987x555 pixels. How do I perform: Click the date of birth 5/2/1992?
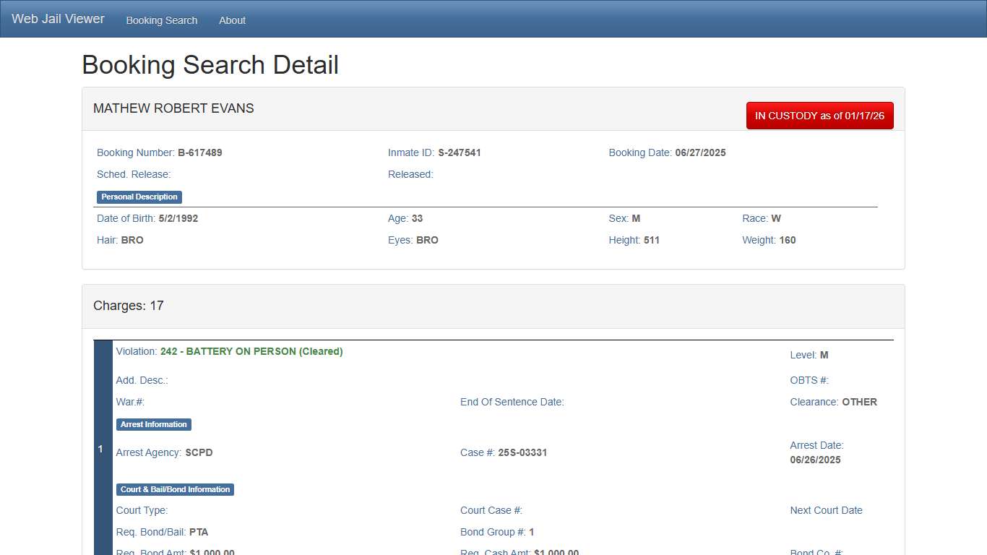click(x=178, y=218)
